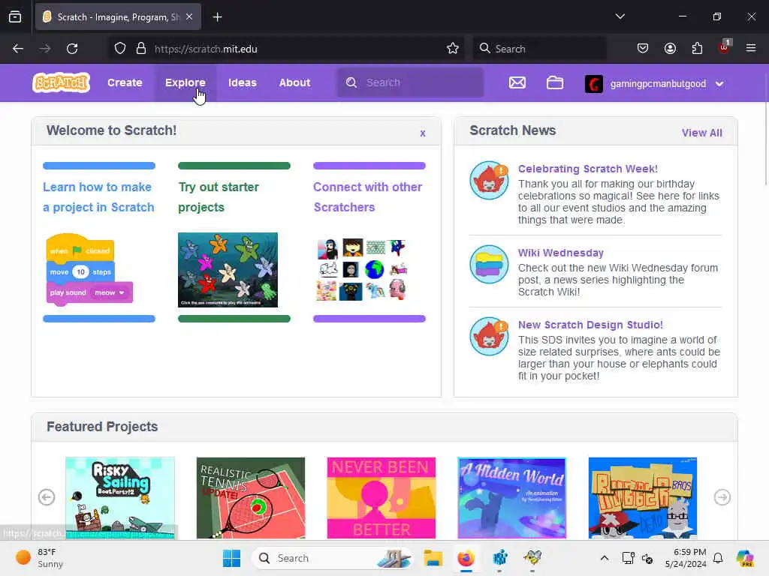Open the About menu item
This screenshot has width=769, height=576.
[294, 82]
